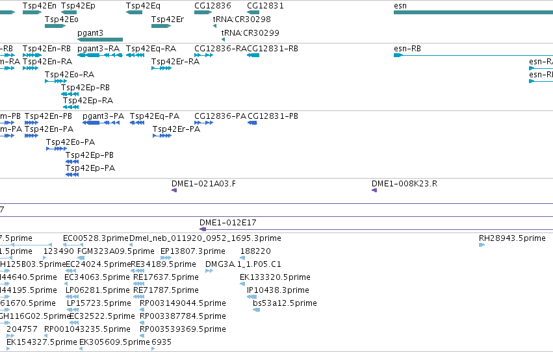This screenshot has width=553, height=352.
Task: Select the bs53a12.5prime EST
Action: 257,310
